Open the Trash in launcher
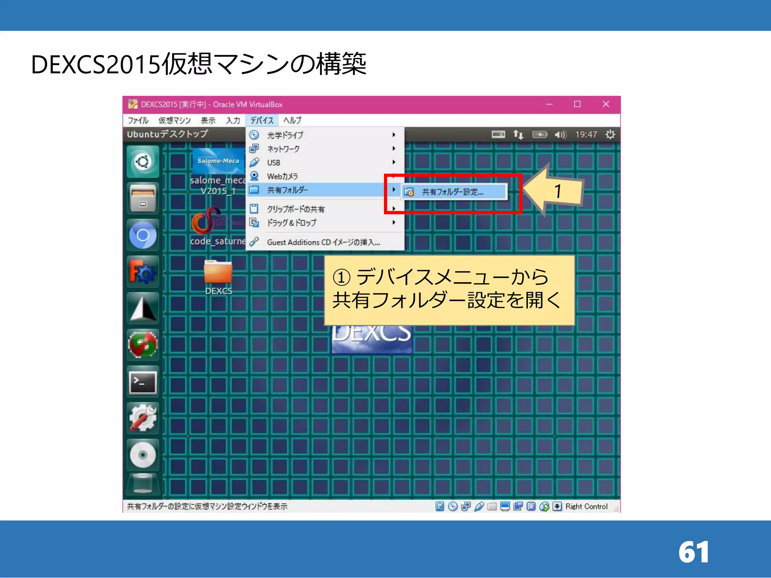Viewport: 771px width, 578px height. point(143,484)
